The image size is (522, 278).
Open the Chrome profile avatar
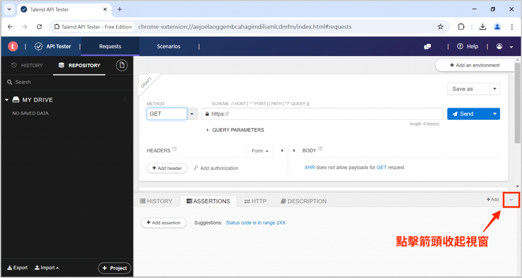point(498,27)
